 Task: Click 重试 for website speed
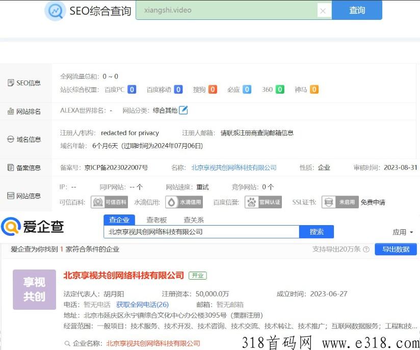[x=202, y=187]
